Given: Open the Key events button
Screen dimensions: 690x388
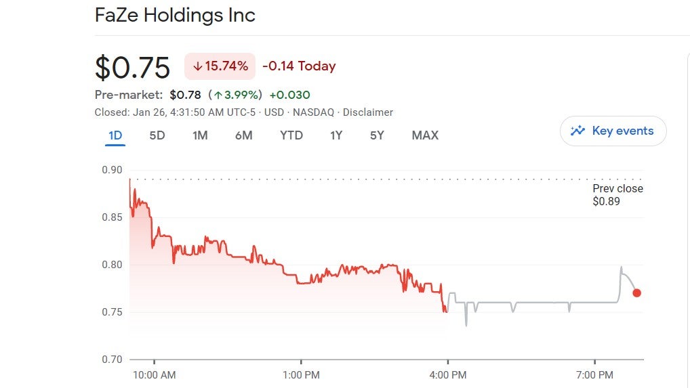Looking at the screenshot, I should [x=613, y=131].
